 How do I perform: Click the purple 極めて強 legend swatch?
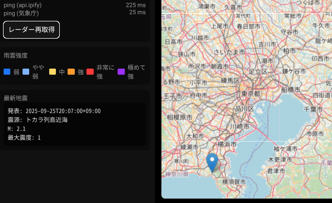(121, 72)
